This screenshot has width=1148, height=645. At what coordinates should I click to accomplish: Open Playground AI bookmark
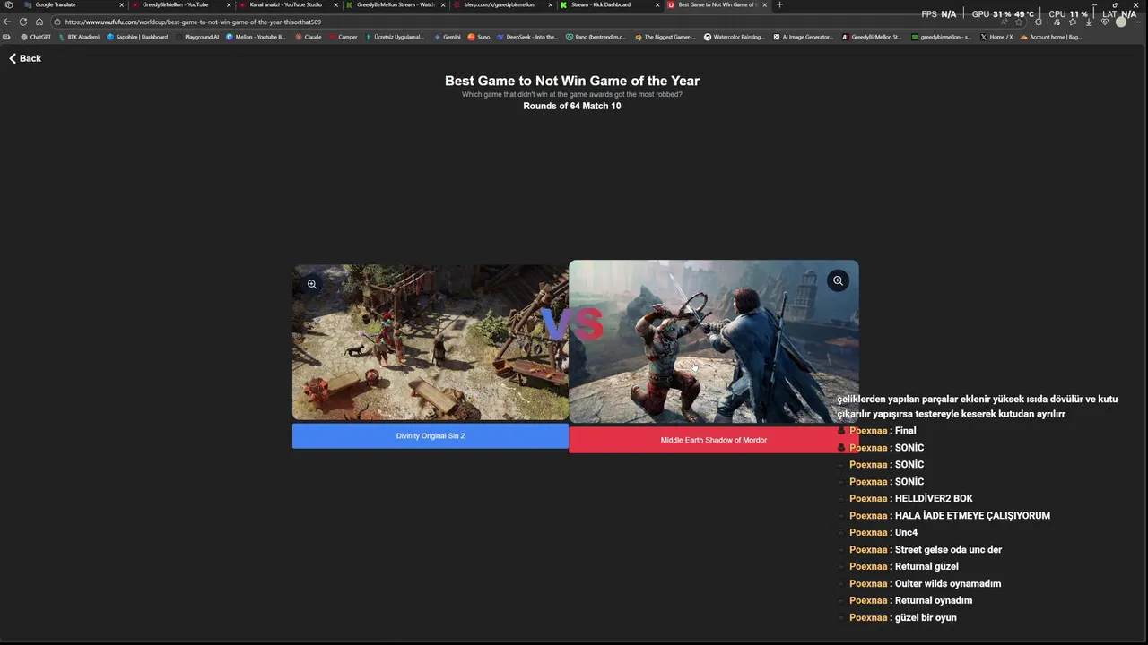(x=197, y=37)
